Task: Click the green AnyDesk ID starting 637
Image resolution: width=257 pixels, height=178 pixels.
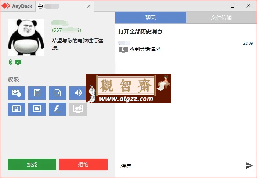Action: coord(66,30)
